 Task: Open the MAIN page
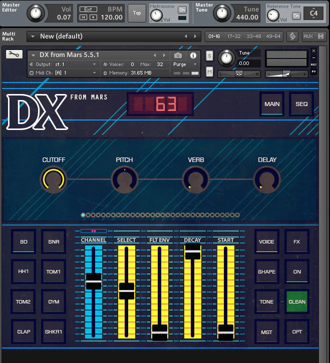[x=272, y=104]
